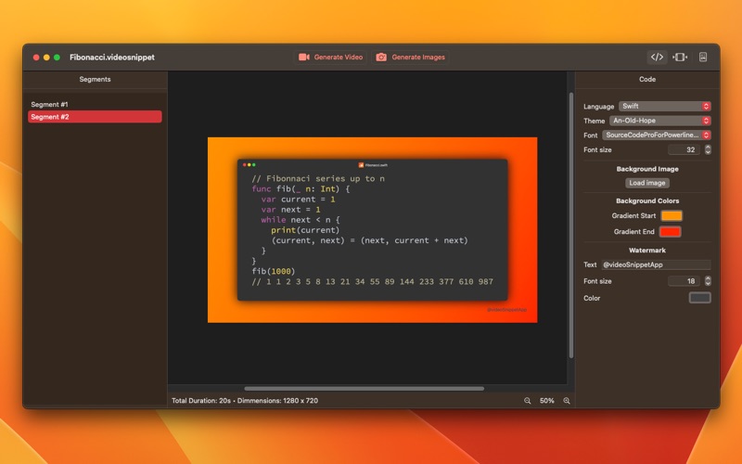The width and height of the screenshot is (742, 464).
Task: Click the stepper beside font size 32
Action: [x=708, y=149]
